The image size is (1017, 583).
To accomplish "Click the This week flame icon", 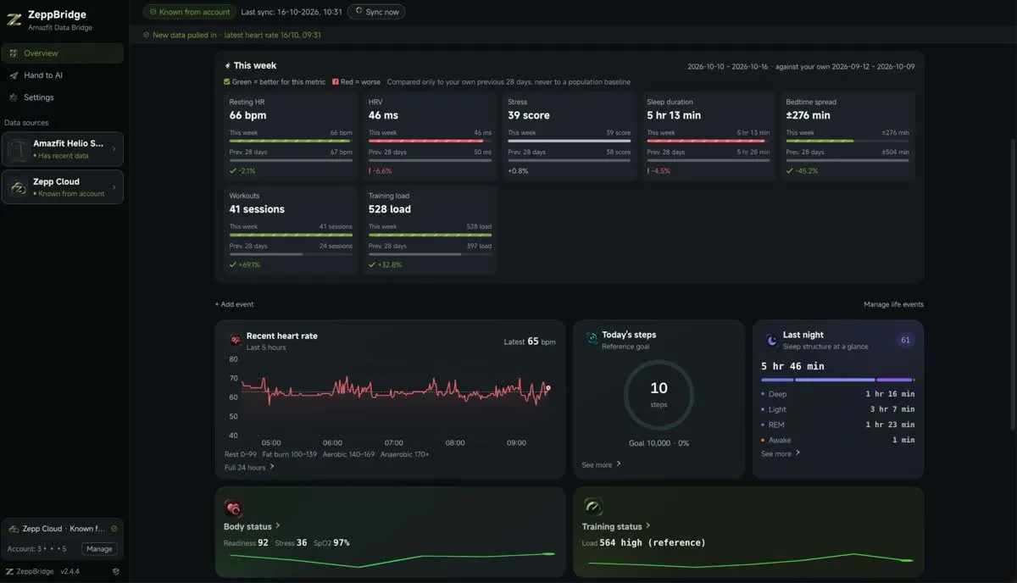I will click(x=227, y=66).
